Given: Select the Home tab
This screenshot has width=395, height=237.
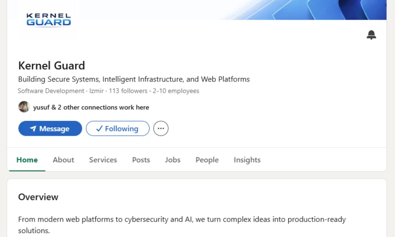Looking at the screenshot, I should click(x=27, y=160).
